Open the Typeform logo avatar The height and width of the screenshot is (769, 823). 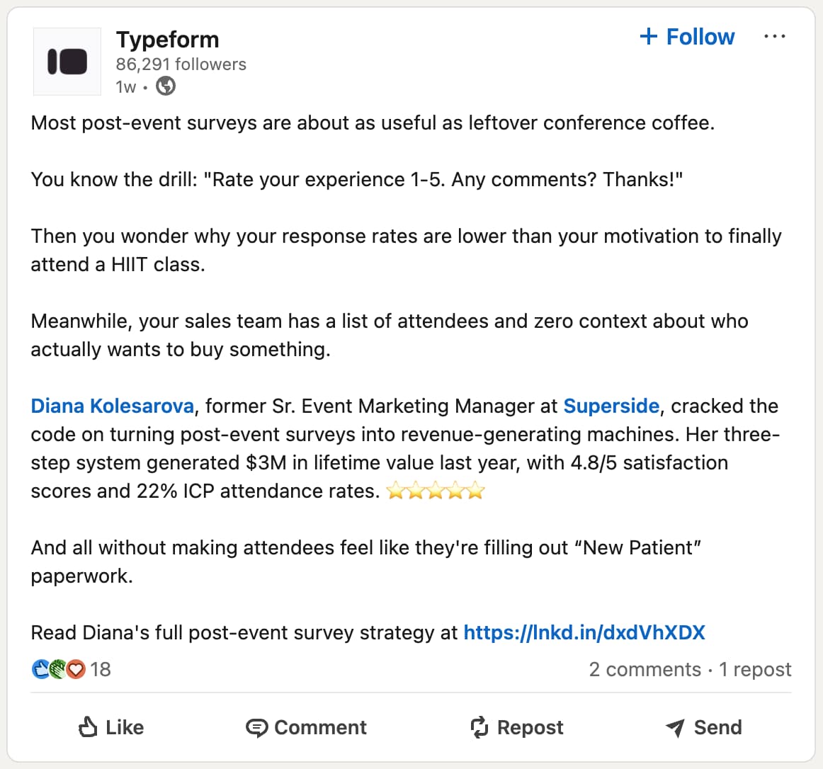click(x=67, y=62)
